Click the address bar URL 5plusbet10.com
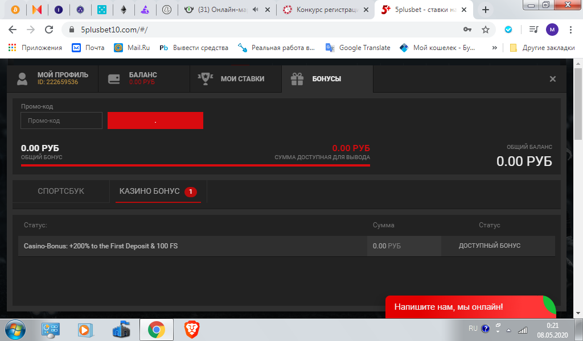583x341 pixels. (x=114, y=30)
